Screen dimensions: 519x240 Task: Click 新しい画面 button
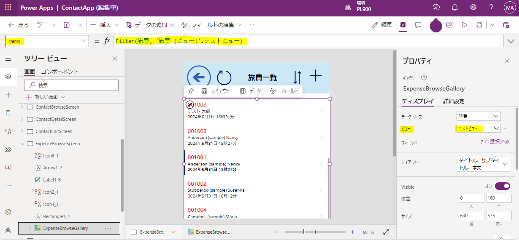click(x=46, y=97)
